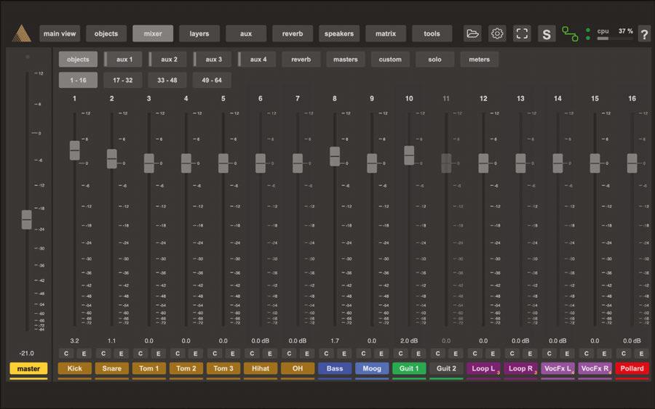
Task: Open help with the question mark icon
Action: point(644,33)
